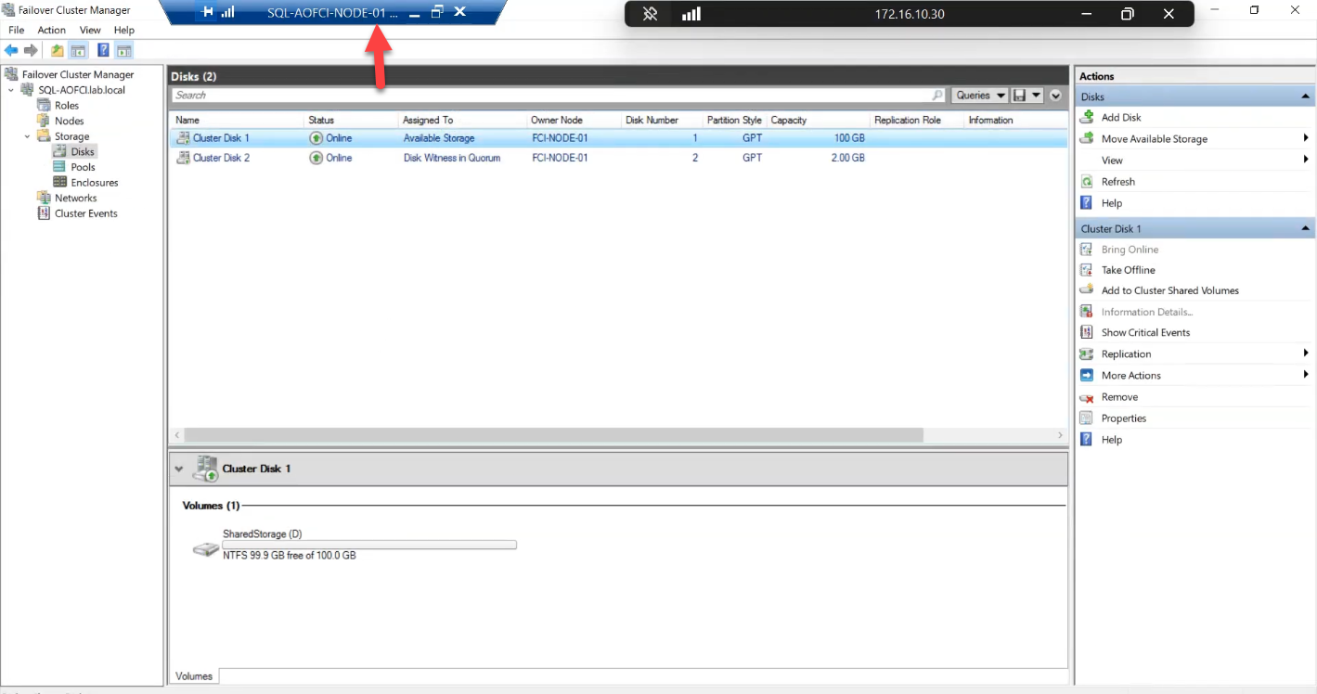Open Enclosures under Storage
1317x694 pixels.
pyautogui.click(x=94, y=183)
